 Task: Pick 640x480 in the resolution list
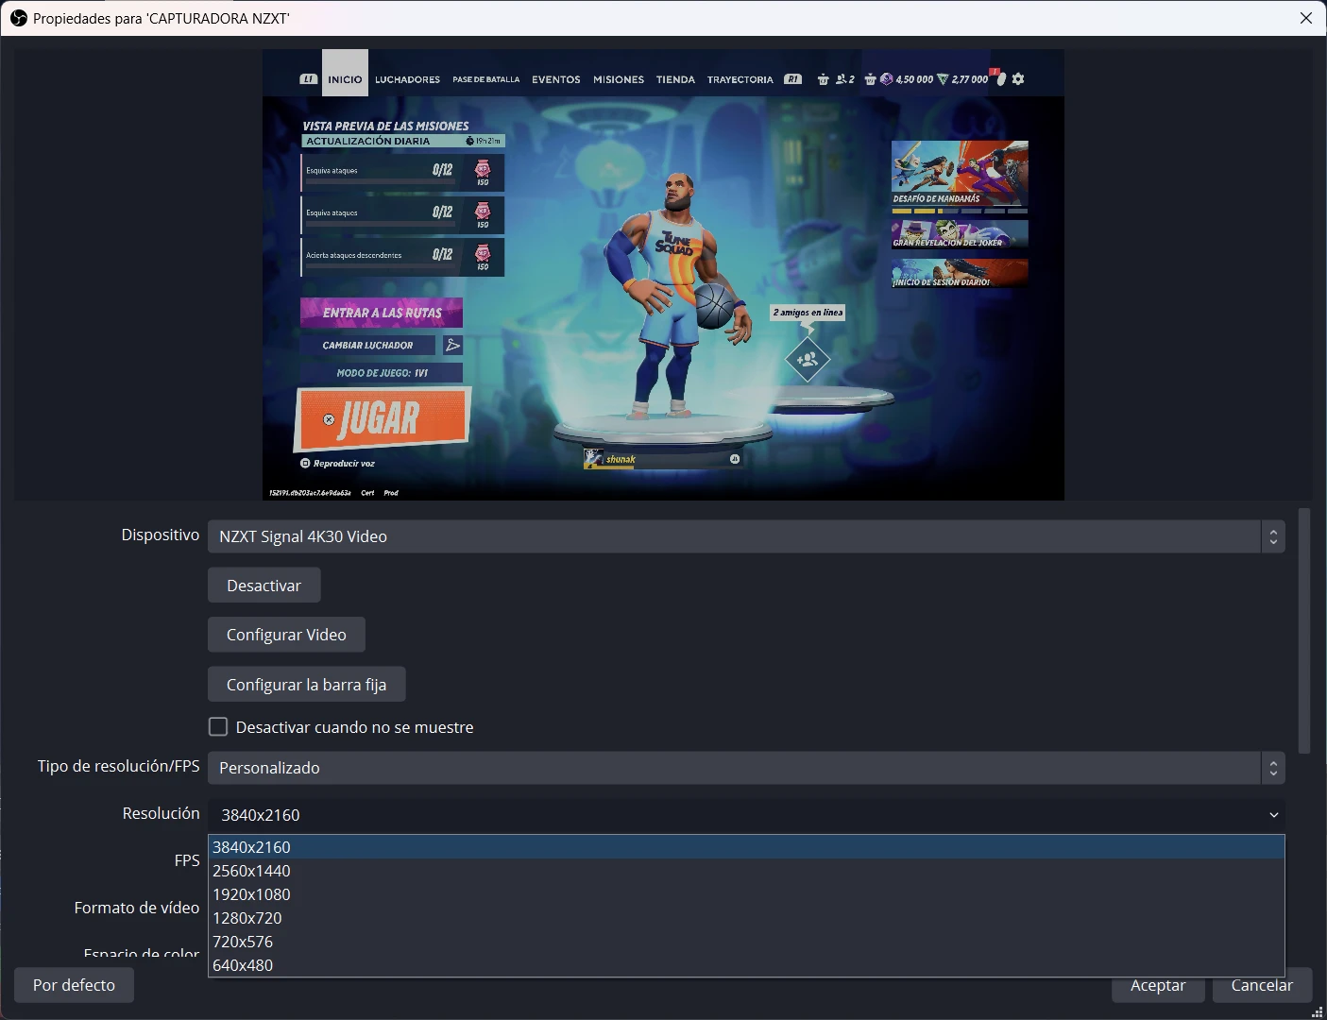pos(746,965)
